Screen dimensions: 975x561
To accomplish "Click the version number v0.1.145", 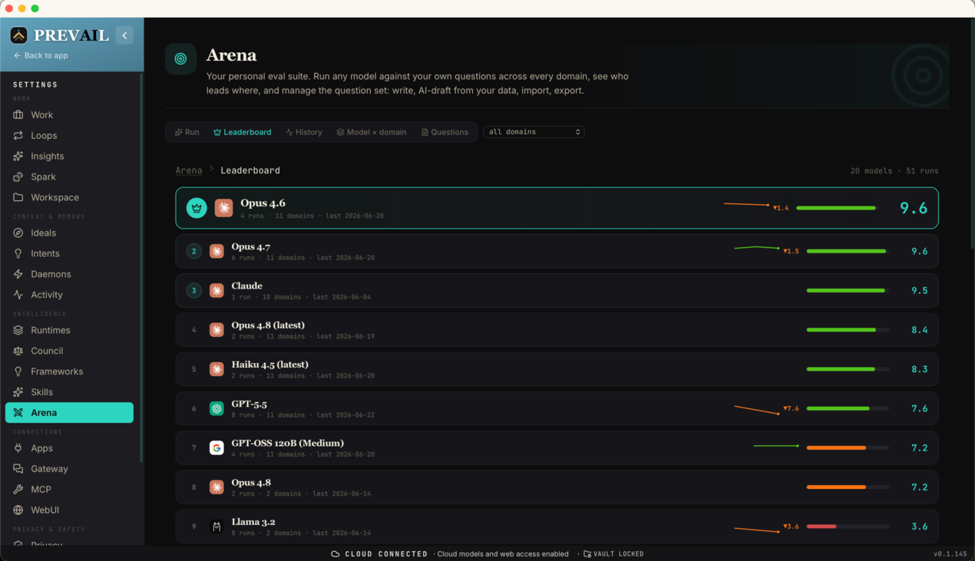I will [950, 554].
